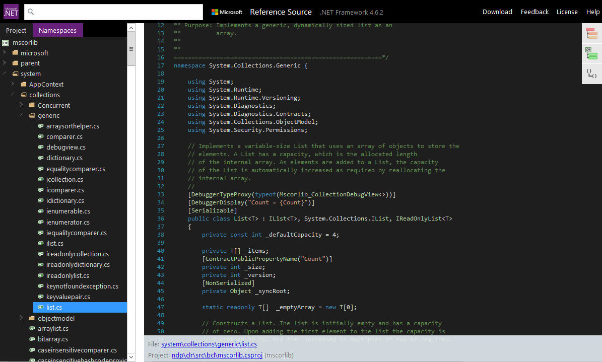
Task: Click the folder icon beside objectmodel
Action: coord(32,318)
